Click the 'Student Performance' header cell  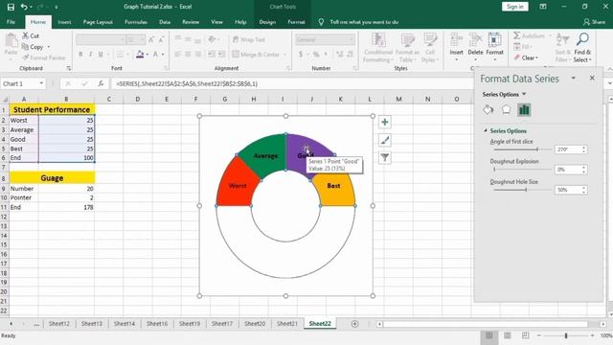pyautogui.click(x=52, y=109)
